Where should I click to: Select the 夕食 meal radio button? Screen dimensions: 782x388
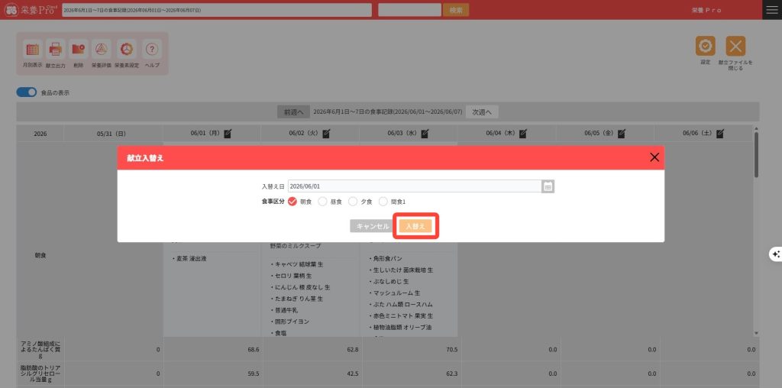(x=353, y=202)
